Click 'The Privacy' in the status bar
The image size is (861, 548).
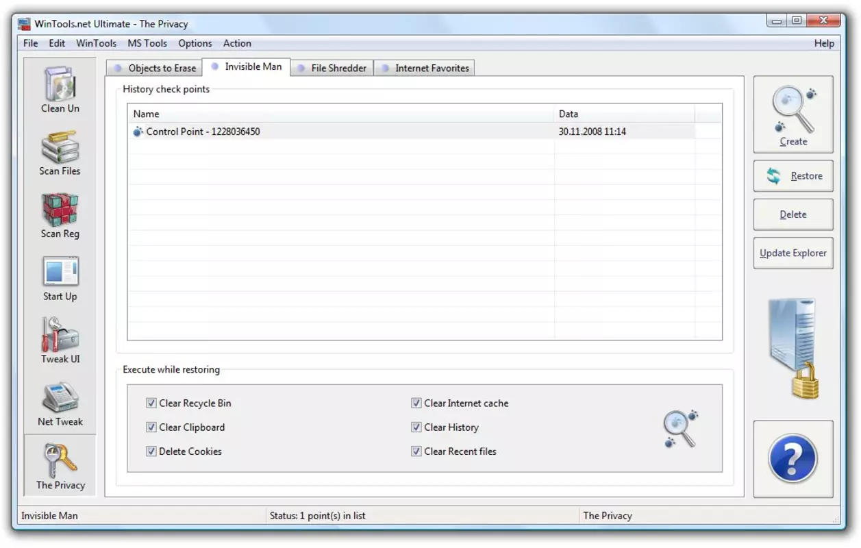608,516
